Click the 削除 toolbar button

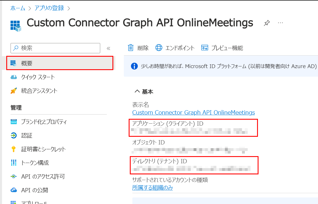(138, 48)
